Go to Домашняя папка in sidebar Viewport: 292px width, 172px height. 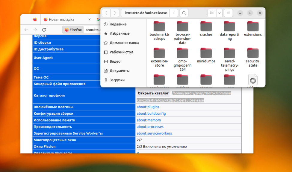pos(124,43)
